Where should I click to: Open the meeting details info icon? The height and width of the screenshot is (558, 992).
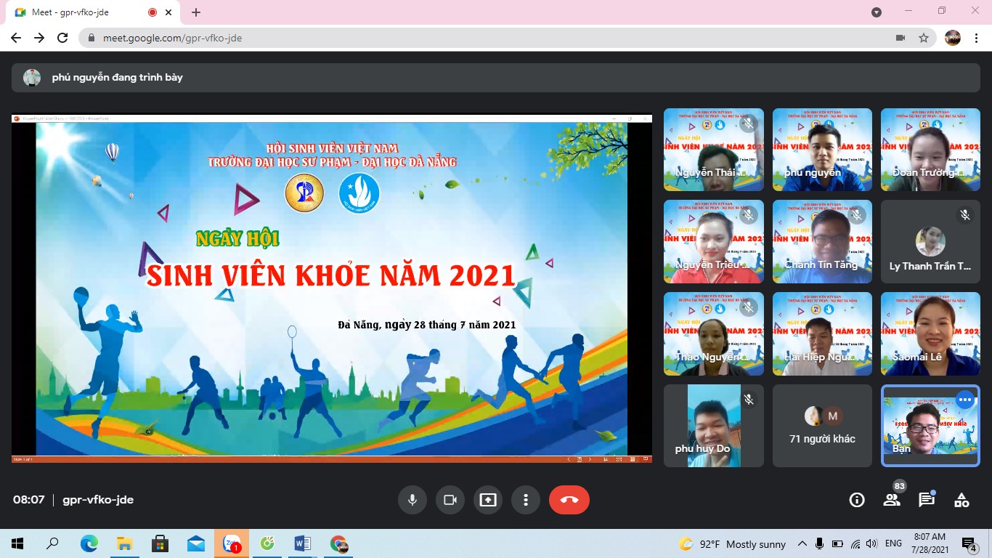pos(857,500)
